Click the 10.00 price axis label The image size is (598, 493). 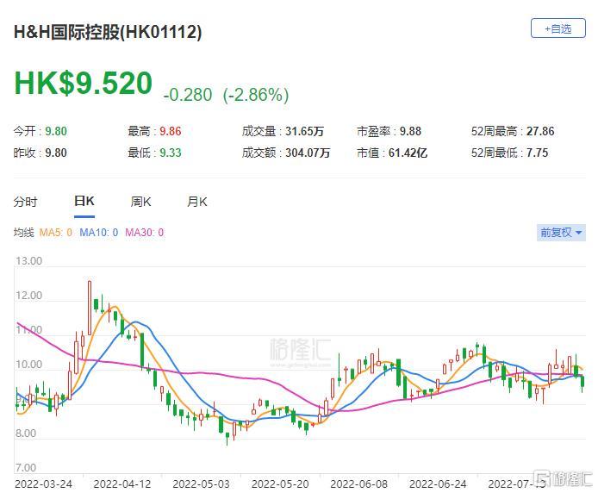[28, 365]
